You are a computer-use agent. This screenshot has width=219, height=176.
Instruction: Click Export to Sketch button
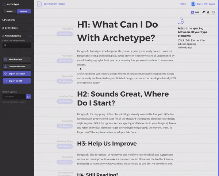17,74
